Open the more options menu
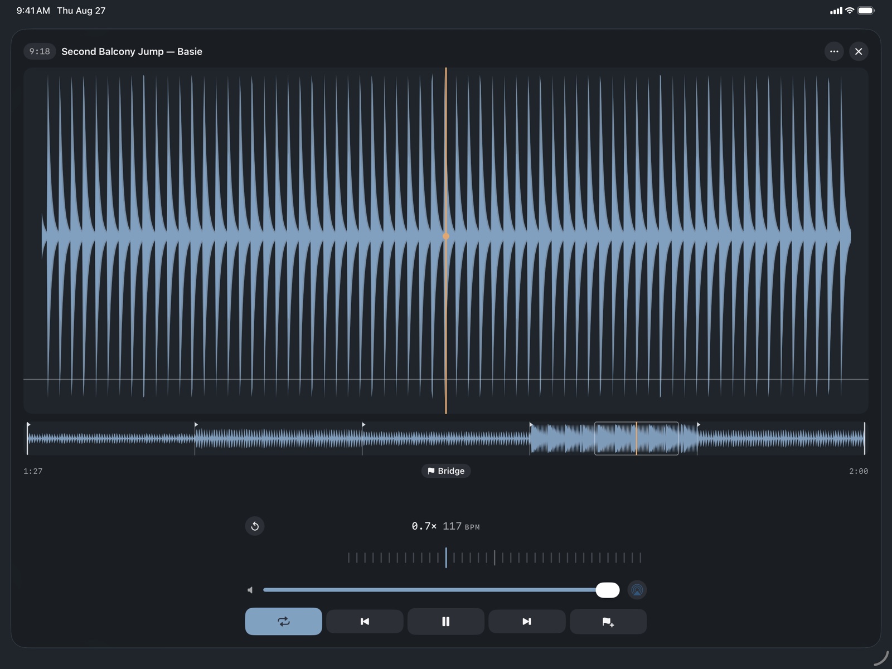This screenshot has height=669, width=892. tap(834, 51)
